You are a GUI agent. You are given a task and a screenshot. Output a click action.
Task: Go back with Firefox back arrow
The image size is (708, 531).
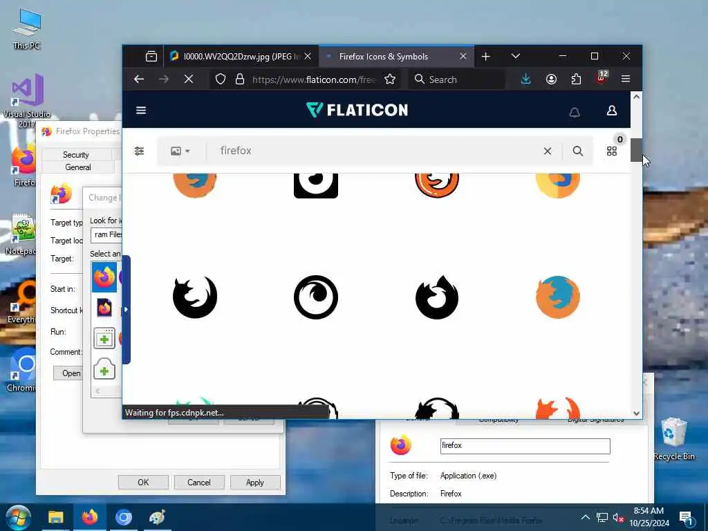tap(138, 79)
